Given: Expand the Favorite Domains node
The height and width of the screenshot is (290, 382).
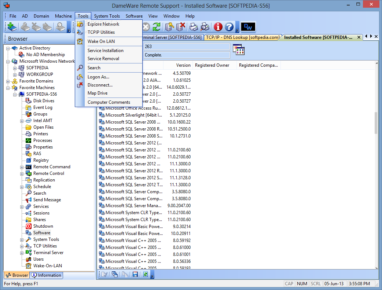Looking at the screenshot, I should pyautogui.click(x=8, y=81).
